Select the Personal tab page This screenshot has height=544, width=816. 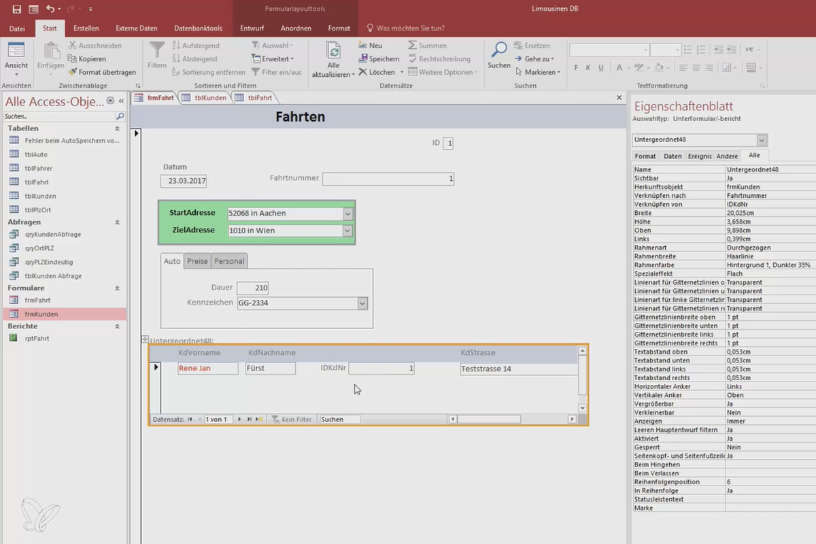click(229, 261)
